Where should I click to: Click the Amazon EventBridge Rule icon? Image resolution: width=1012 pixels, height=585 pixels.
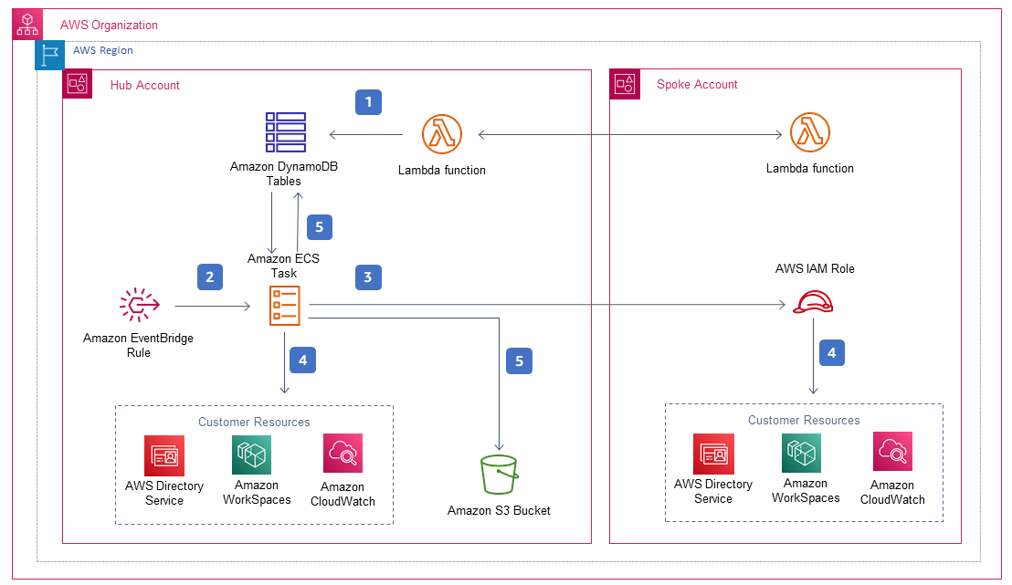tap(139, 305)
